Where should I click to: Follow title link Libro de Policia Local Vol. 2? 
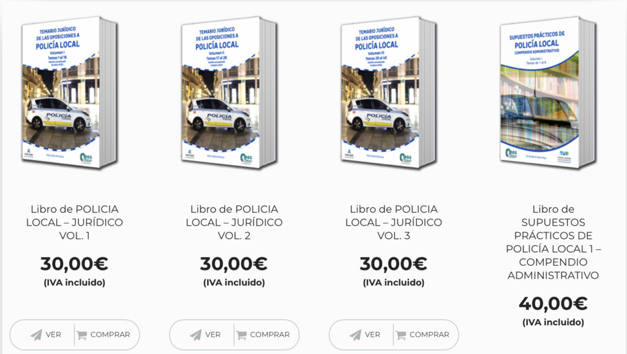234,222
